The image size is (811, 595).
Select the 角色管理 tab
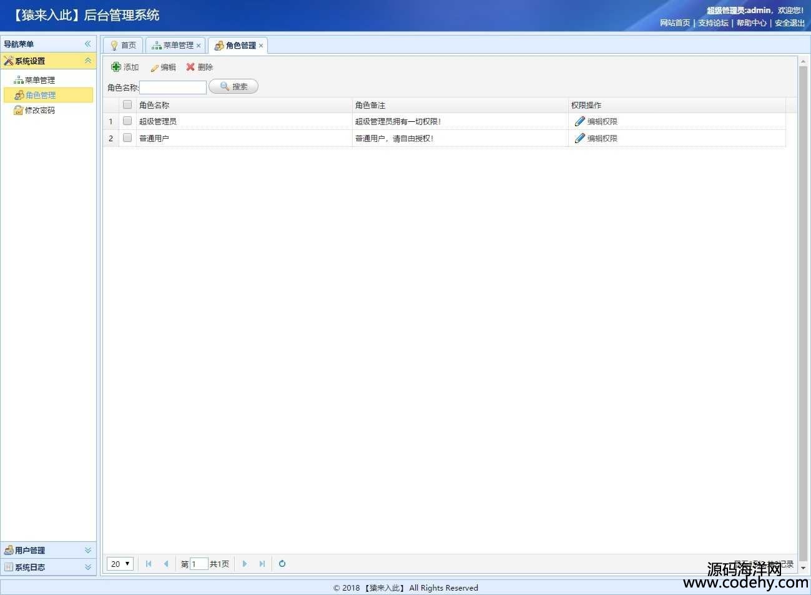pyautogui.click(x=237, y=46)
